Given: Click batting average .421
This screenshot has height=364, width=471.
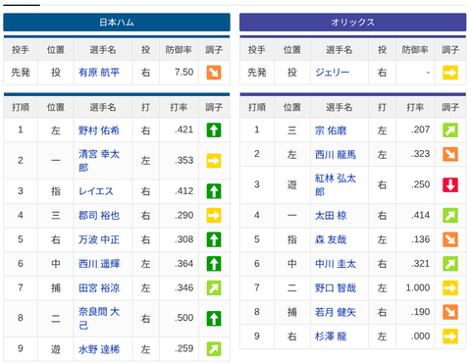Looking at the screenshot, I should (x=183, y=130).
